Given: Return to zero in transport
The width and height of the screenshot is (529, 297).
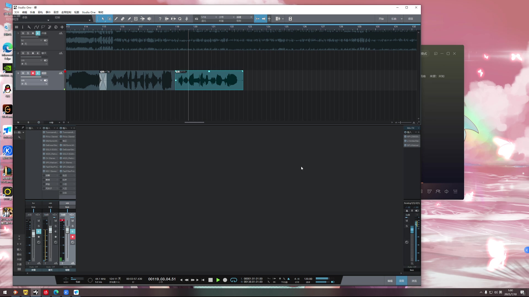Looking at the screenshot, I should [203, 280].
